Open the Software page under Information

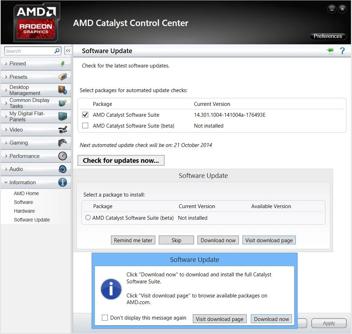tap(23, 202)
